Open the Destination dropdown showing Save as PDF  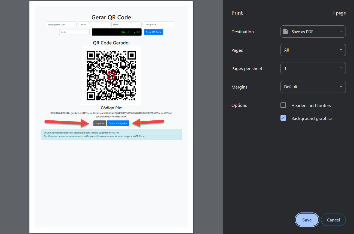[313, 32]
